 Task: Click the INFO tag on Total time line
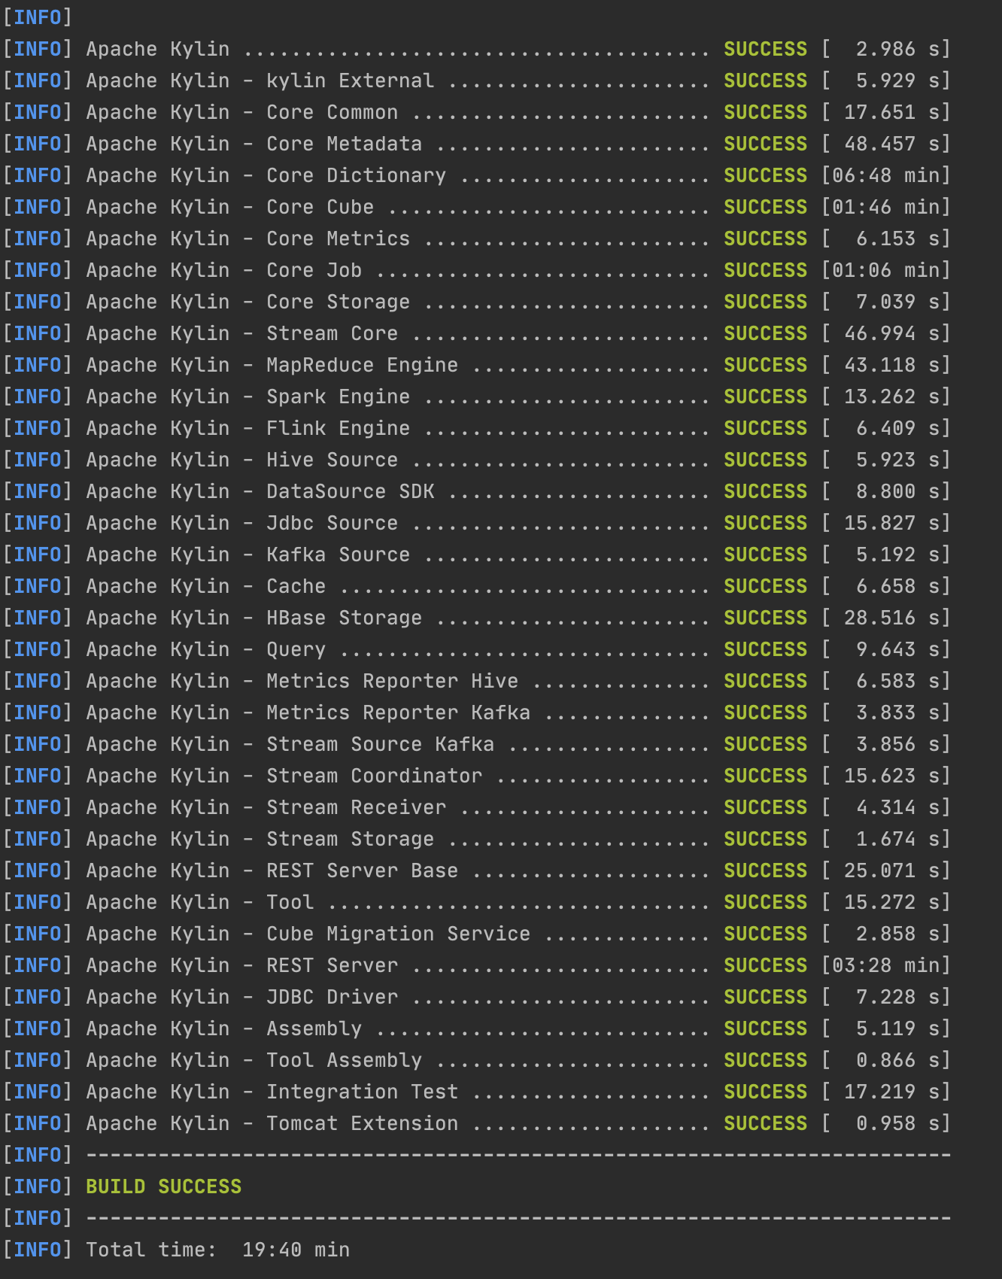[37, 1250]
